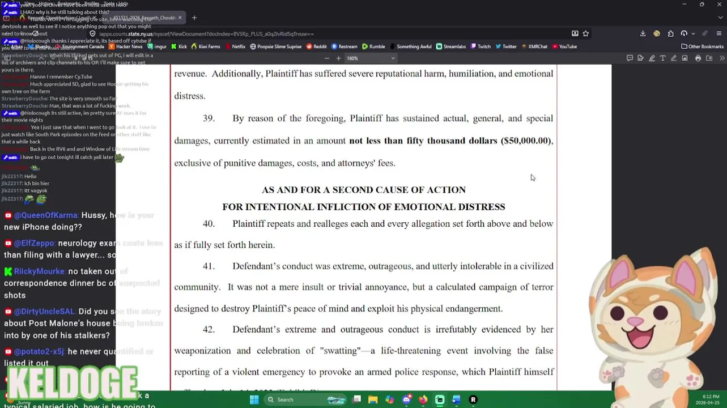Bookmark this page with the star icon
This screenshot has height=408, width=727.
(x=586, y=33)
